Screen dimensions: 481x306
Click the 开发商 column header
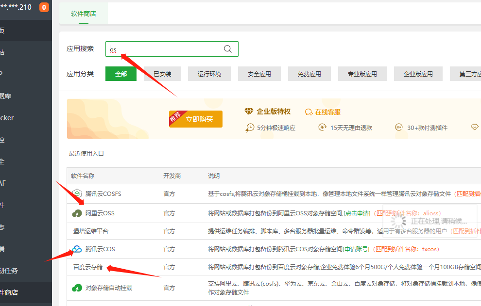pyautogui.click(x=172, y=176)
